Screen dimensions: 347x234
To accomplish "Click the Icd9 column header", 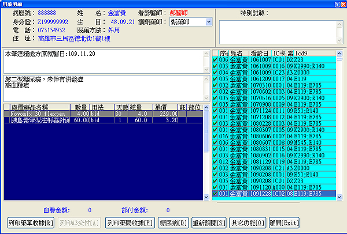I will click(x=301, y=52).
